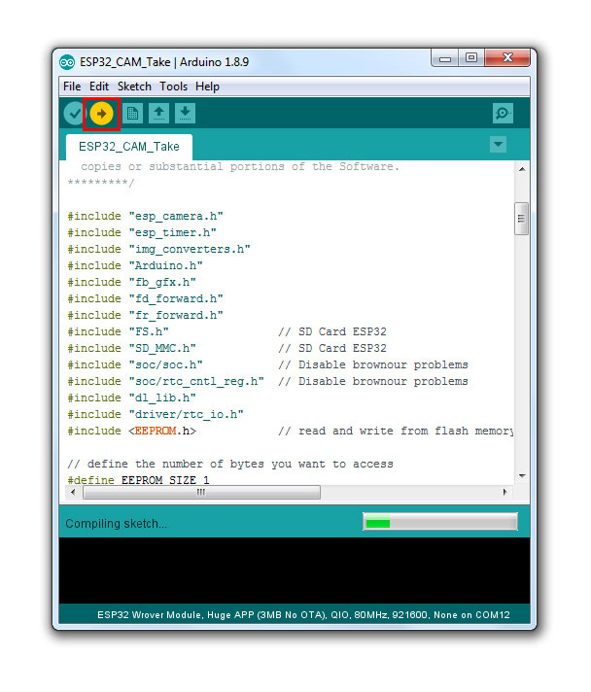Open the Help menu
591x692 pixels.
(x=207, y=86)
